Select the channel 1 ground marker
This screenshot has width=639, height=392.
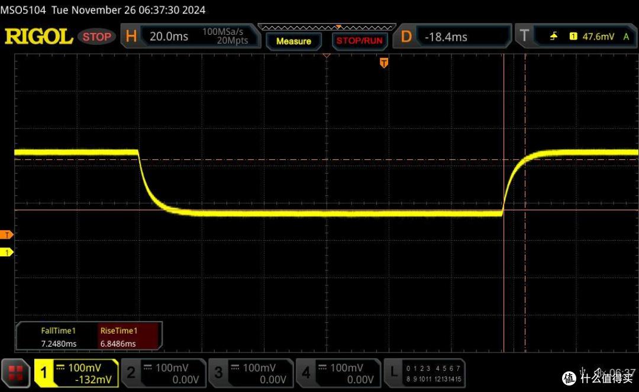coord(7,253)
